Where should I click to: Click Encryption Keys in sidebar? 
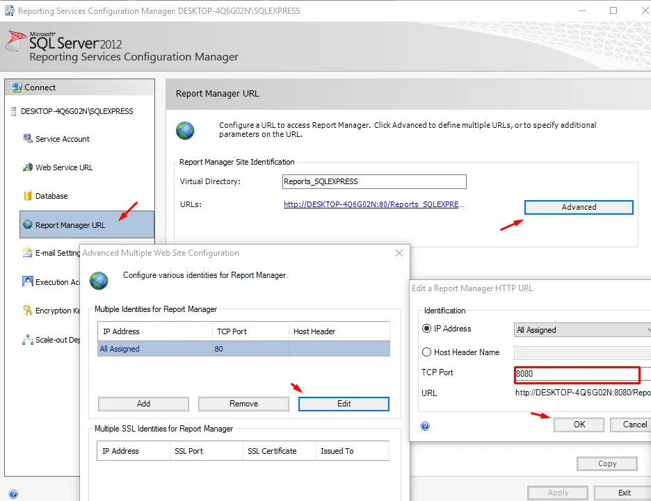pos(57,311)
